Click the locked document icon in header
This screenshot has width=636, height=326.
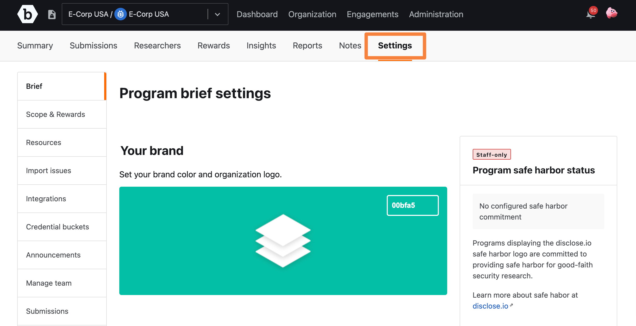[x=52, y=14]
